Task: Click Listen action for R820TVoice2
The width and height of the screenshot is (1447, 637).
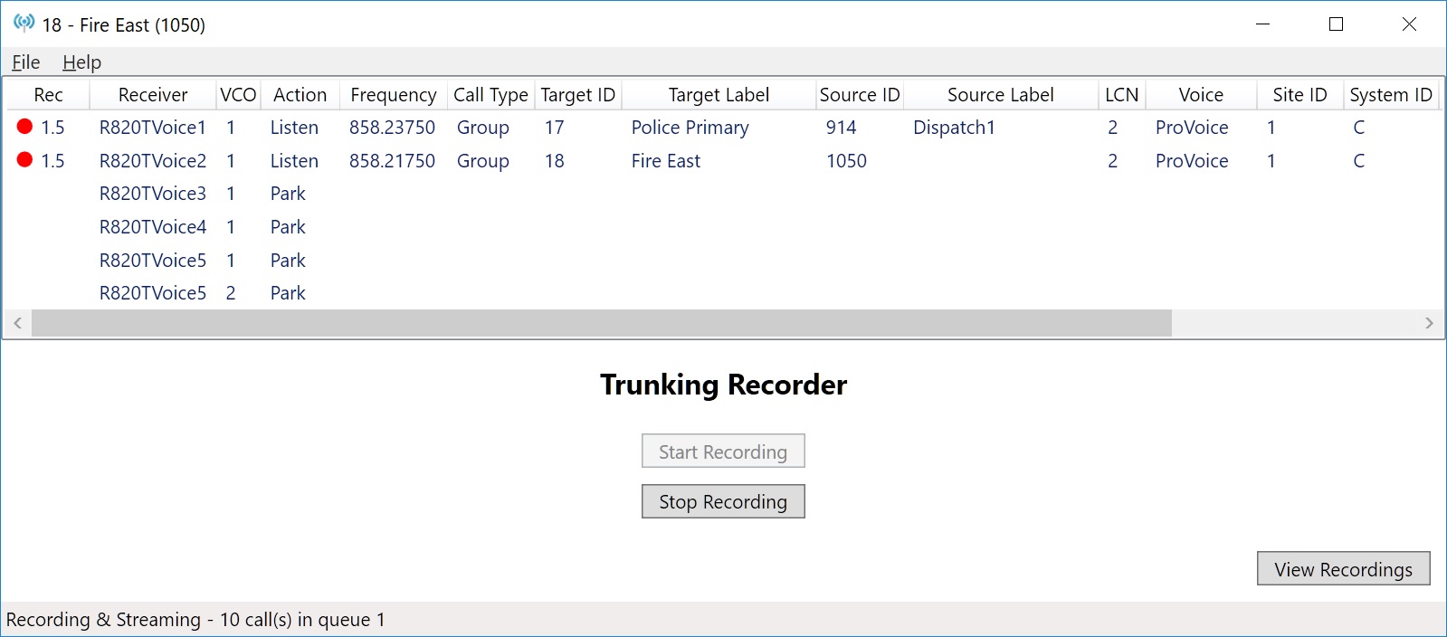Action: tap(294, 161)
